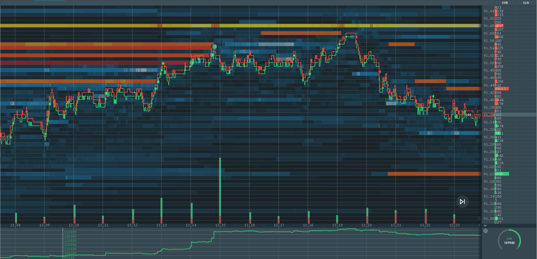Click the 13:13 volume bar
Image resolution: width=537 pixels, height=259 pixels.
162,210
